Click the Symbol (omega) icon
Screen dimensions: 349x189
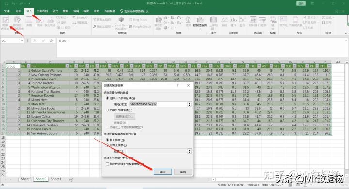[327, 22]
